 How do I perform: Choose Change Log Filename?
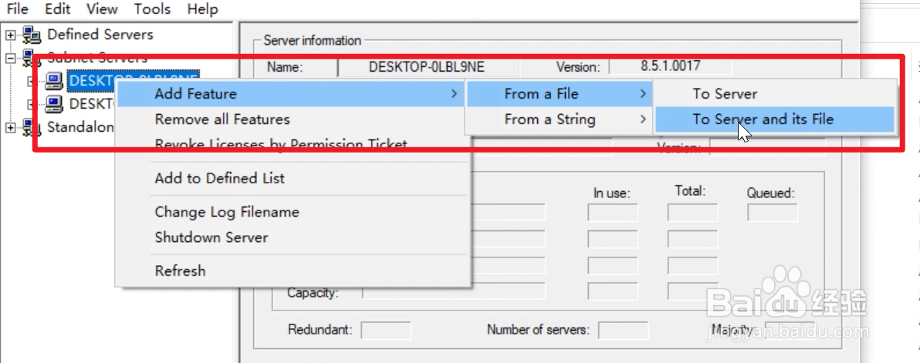point(293,212)
